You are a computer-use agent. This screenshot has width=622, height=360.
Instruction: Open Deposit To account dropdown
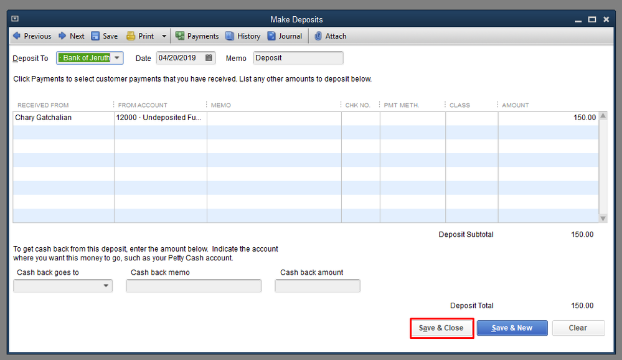click(x=117, y=57)
